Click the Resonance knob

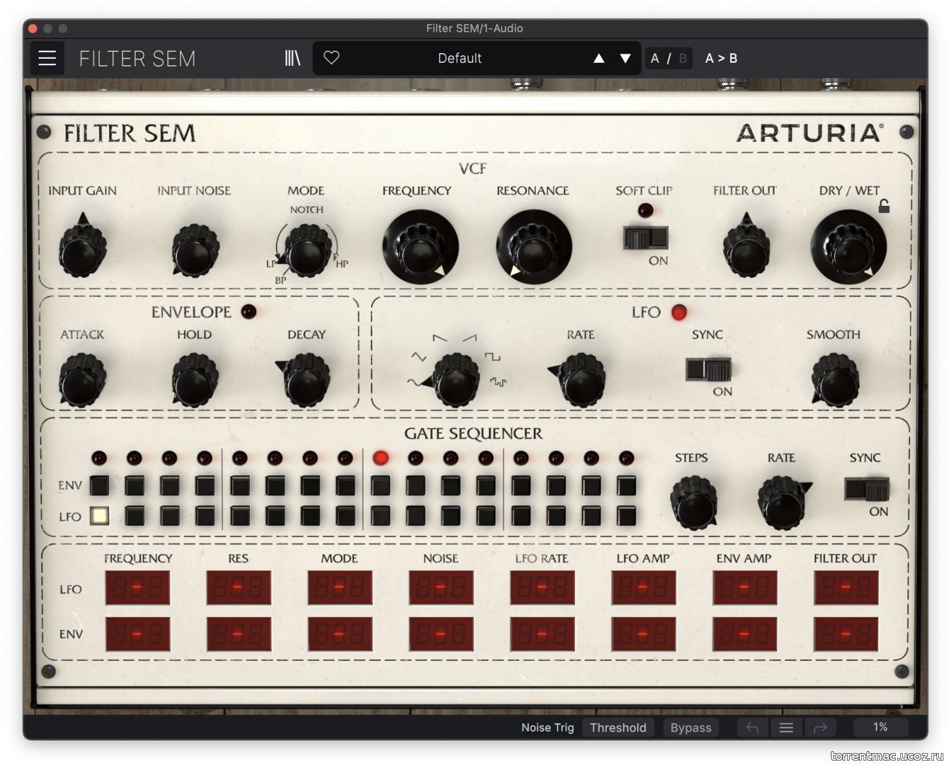pos(534,247)
